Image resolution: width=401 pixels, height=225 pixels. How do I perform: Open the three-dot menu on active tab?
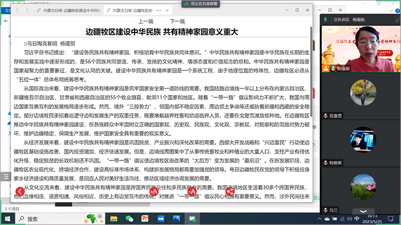tap(159, 10)
